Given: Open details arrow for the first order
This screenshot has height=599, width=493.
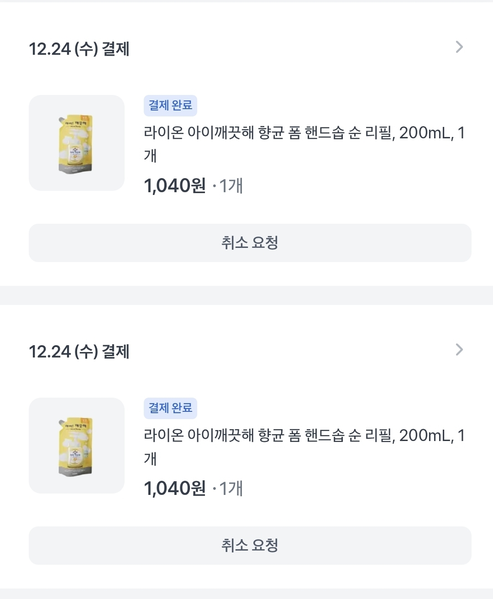Looking at the screenshot, I should coord(459,47).
